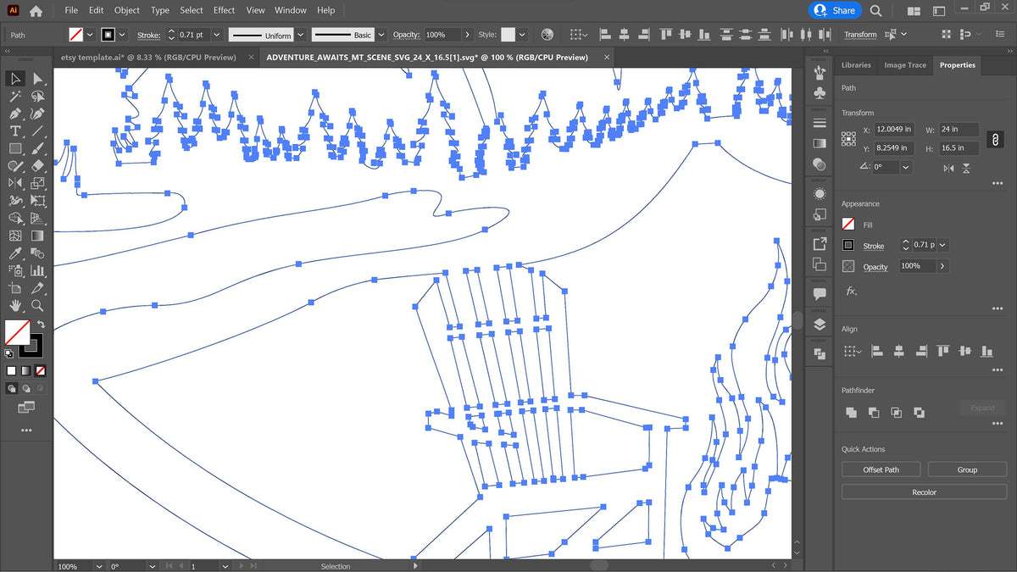Open the zoom level dropdown at 100%
The height and width of the screenshot is (572, 1017).
pos(100,566)
